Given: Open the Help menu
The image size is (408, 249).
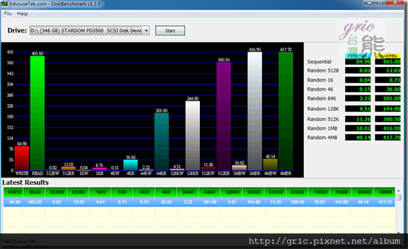Looking at the screenshot, I should [x=22, y=14].
